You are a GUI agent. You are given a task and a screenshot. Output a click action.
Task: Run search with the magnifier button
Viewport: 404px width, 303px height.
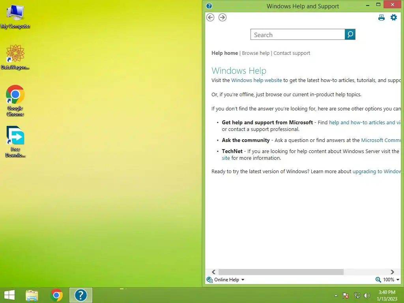point(350,35)
